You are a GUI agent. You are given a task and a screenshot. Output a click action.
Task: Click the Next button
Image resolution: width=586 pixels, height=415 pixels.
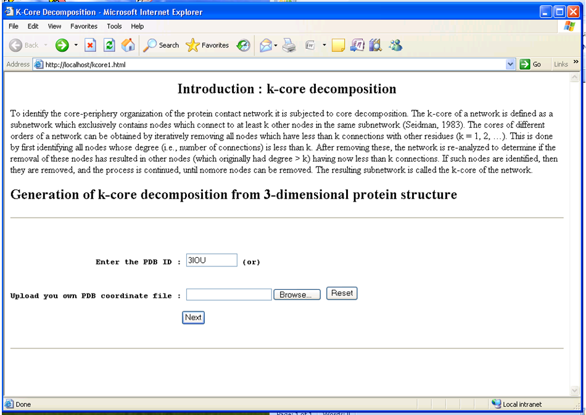click(x=193, y=318)
